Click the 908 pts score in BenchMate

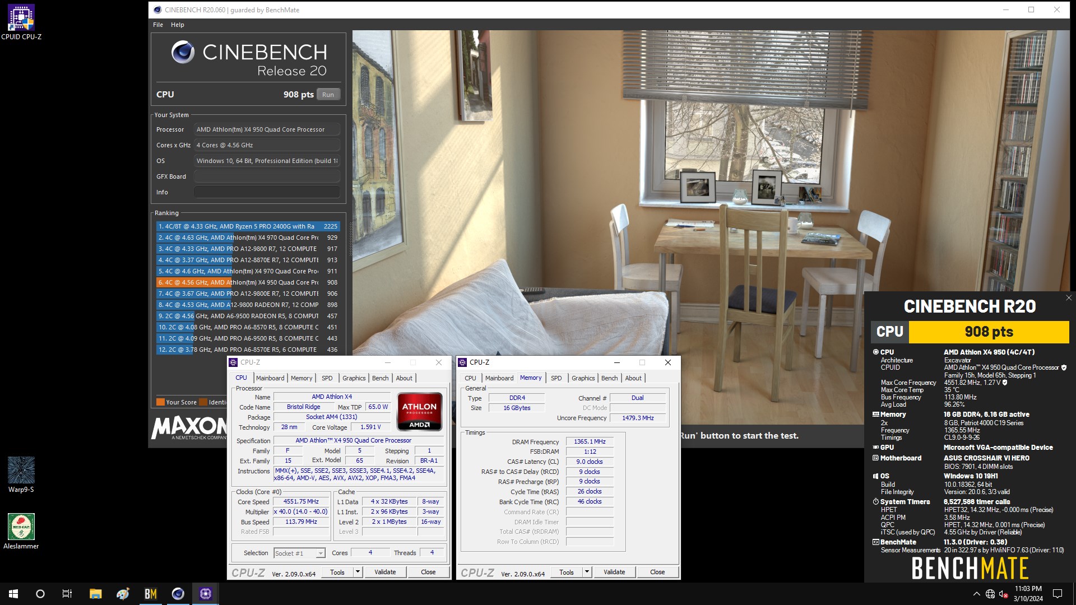click(989, 332)
